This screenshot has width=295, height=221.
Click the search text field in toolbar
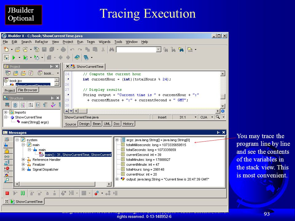137,49
